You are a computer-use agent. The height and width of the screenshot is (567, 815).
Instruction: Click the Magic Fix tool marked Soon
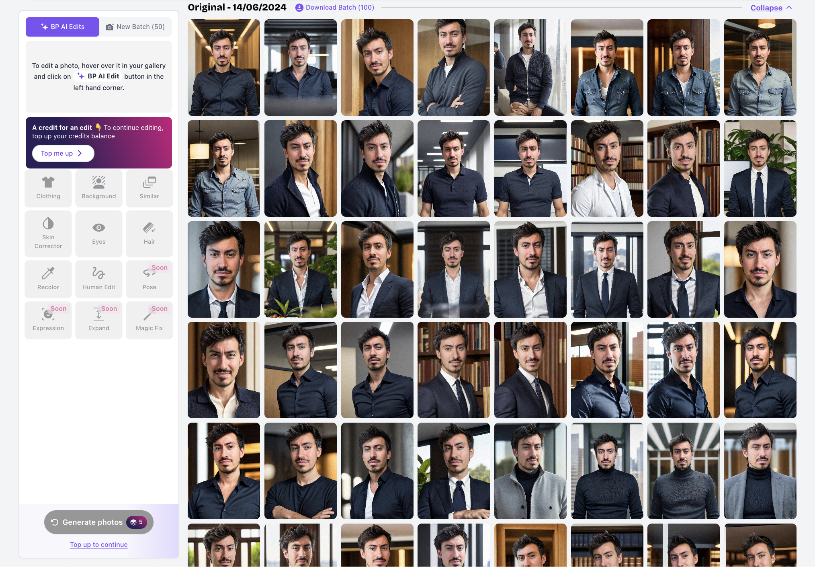(x=149, y=320)
